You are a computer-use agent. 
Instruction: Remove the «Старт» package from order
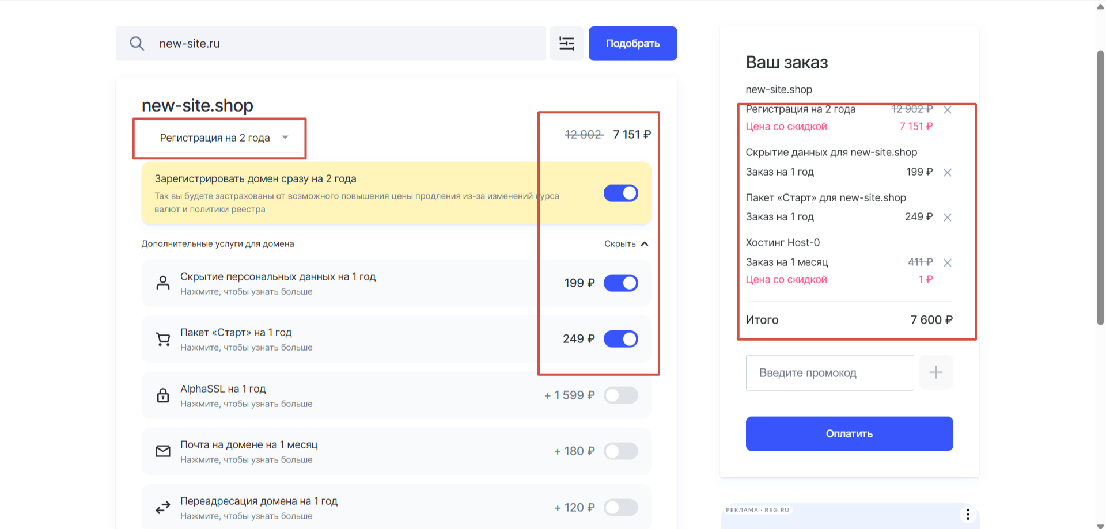(948, 217)
